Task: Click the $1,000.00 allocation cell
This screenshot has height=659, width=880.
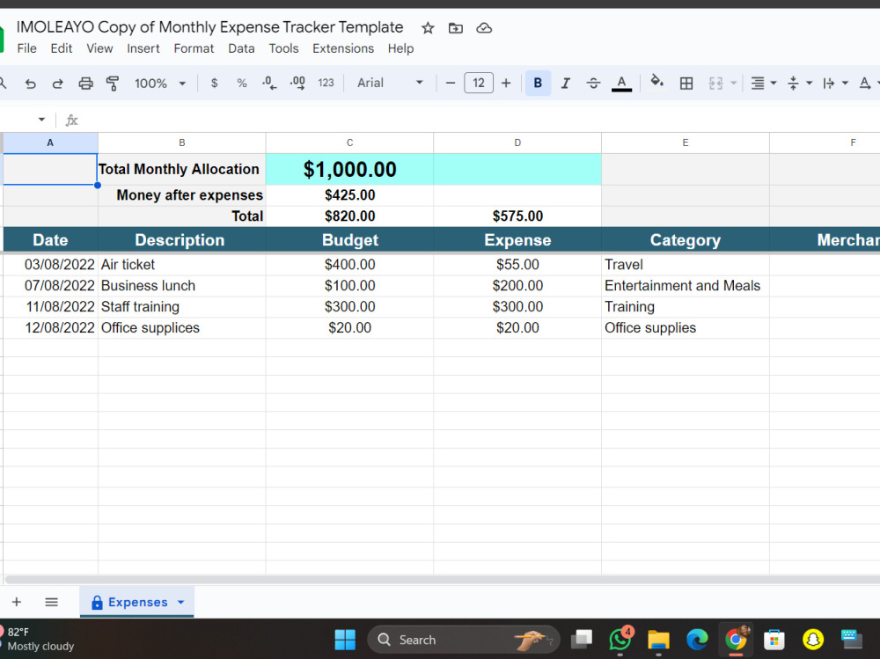Action: tap(349, 169)
